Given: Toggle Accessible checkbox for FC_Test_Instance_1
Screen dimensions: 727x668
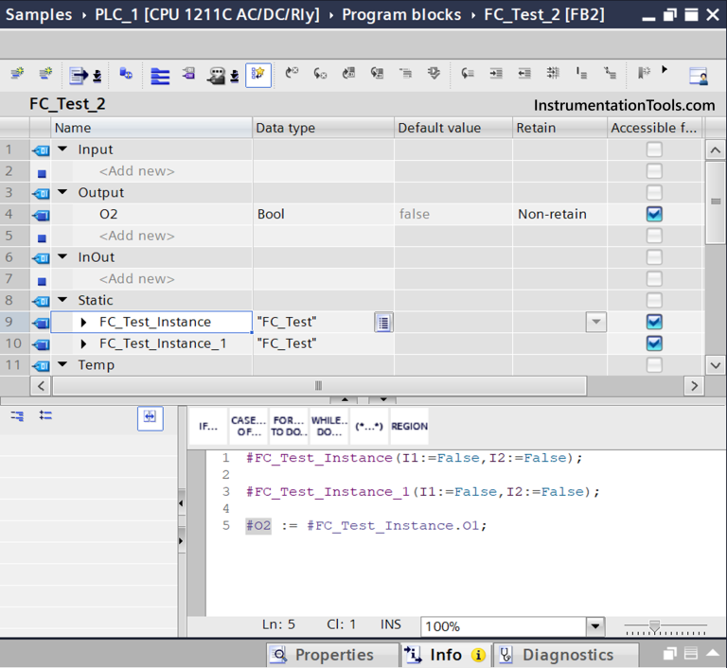Looking at the screenshot, I should 654,343.
